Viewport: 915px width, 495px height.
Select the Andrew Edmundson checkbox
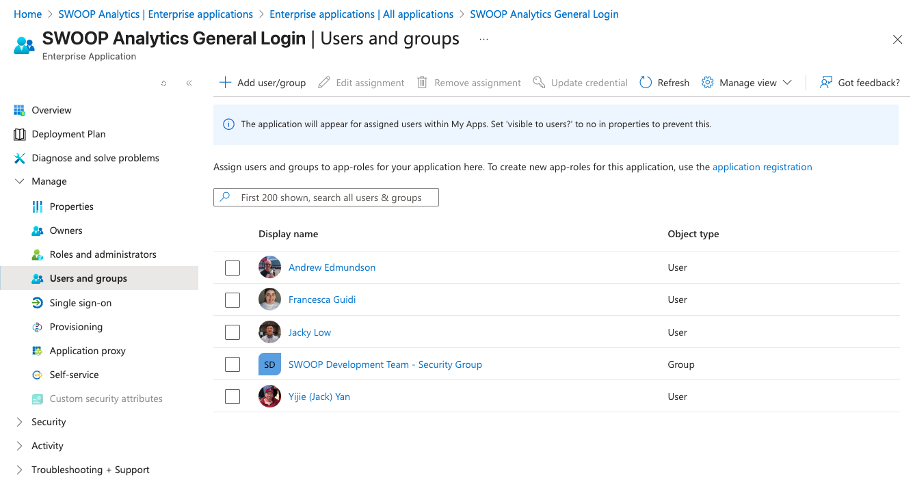[x=233, y=267]
